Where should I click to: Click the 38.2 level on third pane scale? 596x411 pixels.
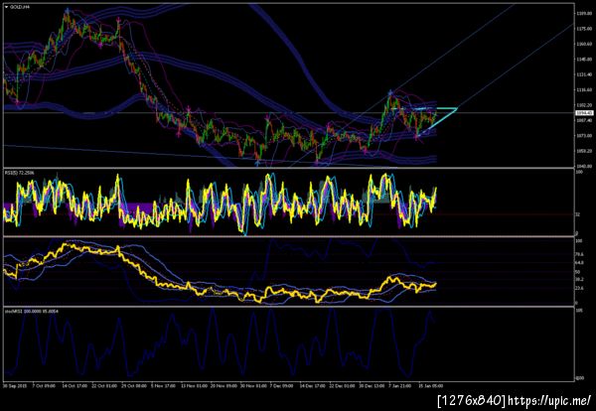[x=578, y=279]
